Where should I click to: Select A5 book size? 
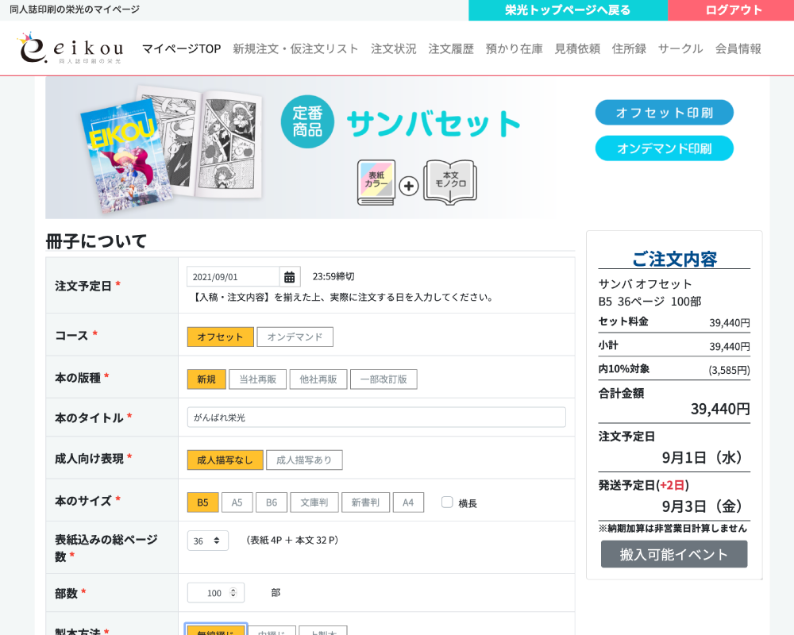[237, 502]
